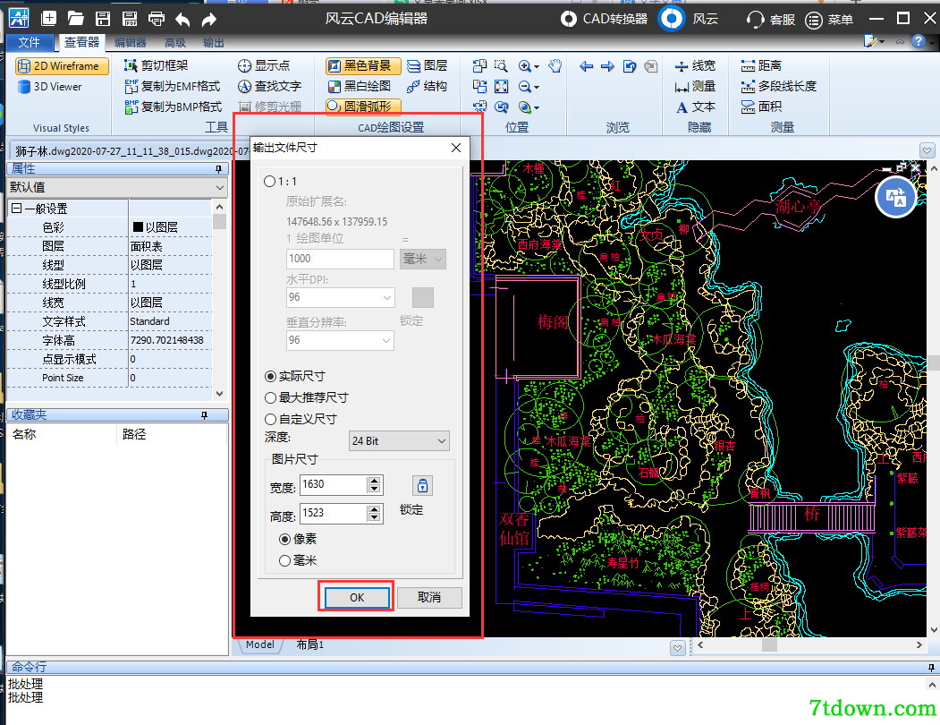The height and width of the screenshot is (725, 940).
Task: Switch to the 编辑器 ribbon tab
Action: (x=130, y=43)
